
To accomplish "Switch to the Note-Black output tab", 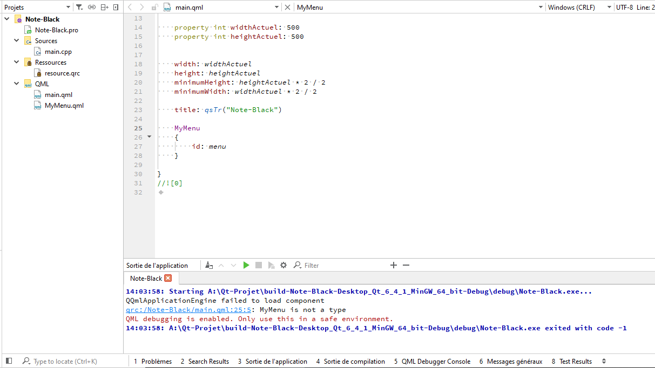I will click(x=146, y=279).
